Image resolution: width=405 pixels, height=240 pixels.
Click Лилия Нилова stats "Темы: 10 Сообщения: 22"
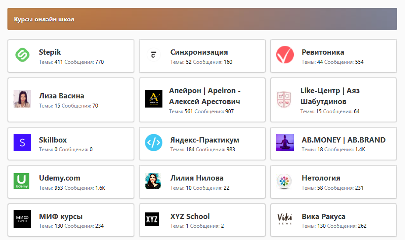pyautogui.click(x=200, y=188)
